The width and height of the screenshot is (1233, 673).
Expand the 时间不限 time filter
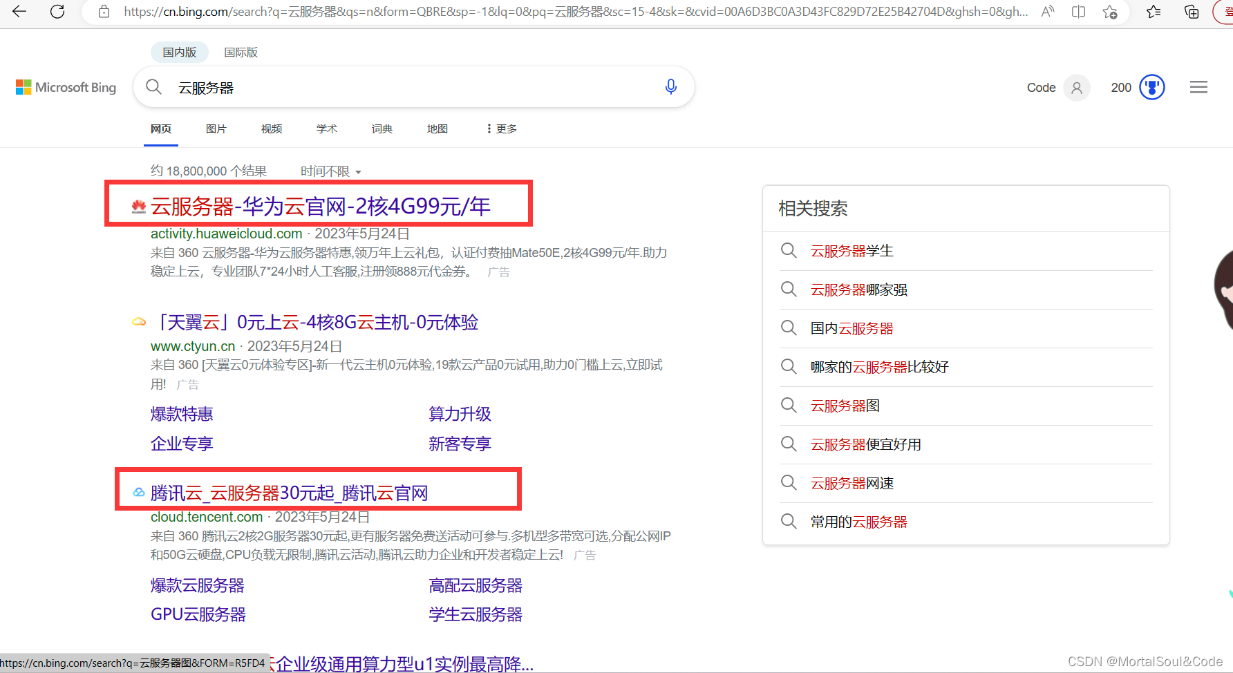[331, 171]
